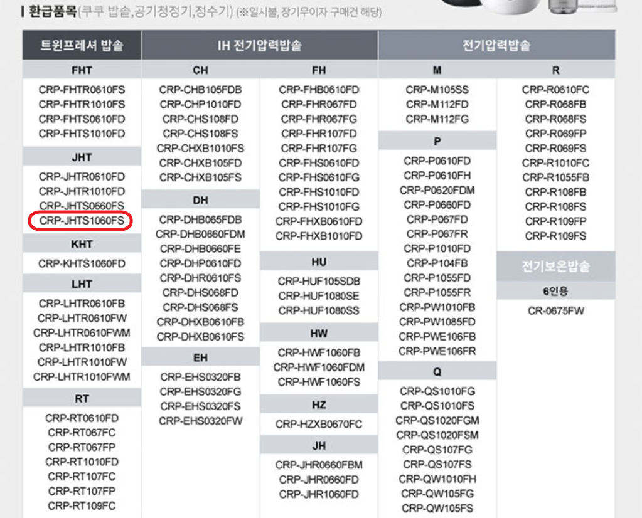Screen dimensions: 642x518
Task: Click CRP-HWF1060FDM under HW
Action: (x=319, y=367)
